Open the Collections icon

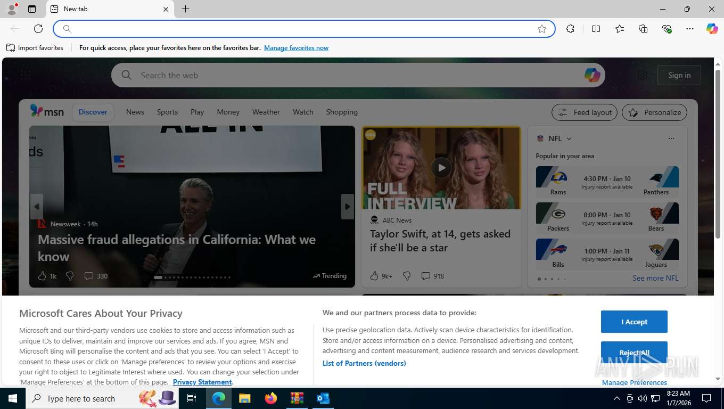point(643,29)
